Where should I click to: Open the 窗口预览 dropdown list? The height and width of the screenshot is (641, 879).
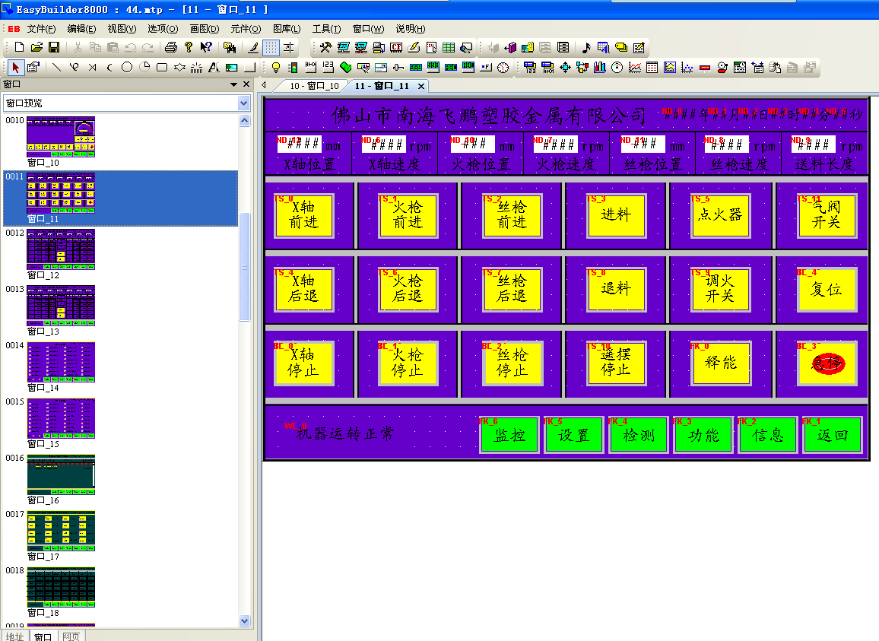(x=244, y=103)
